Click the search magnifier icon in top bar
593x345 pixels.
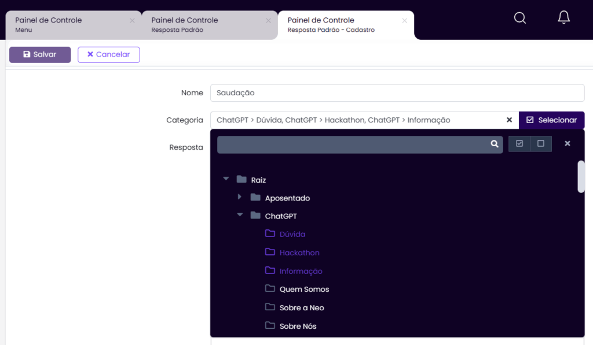(520, 18)
